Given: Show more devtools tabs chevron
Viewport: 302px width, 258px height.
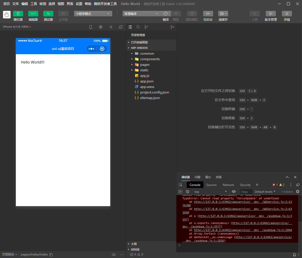Looking at the screenshot, I should coord(257,185).
